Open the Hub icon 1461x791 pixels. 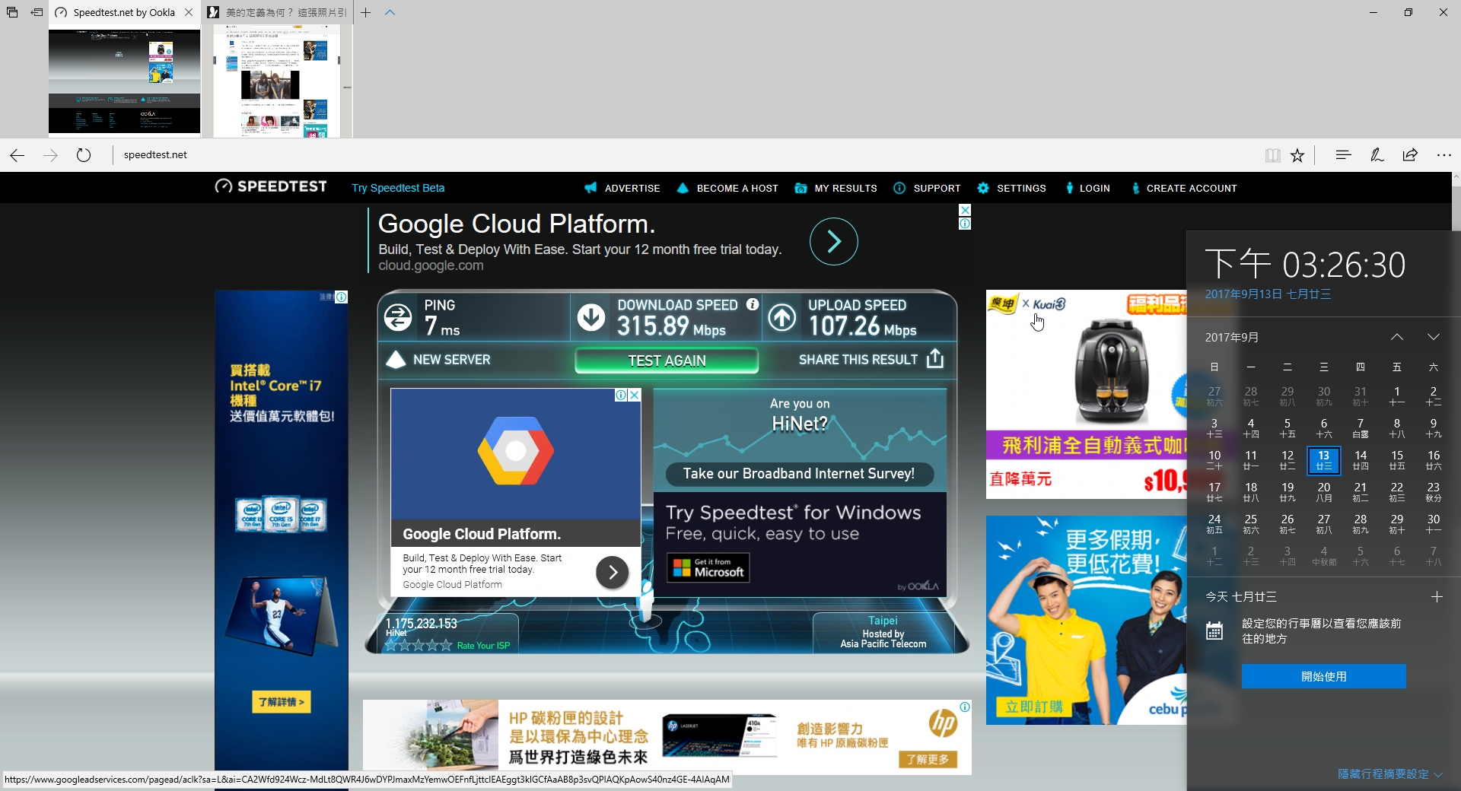1343,154
